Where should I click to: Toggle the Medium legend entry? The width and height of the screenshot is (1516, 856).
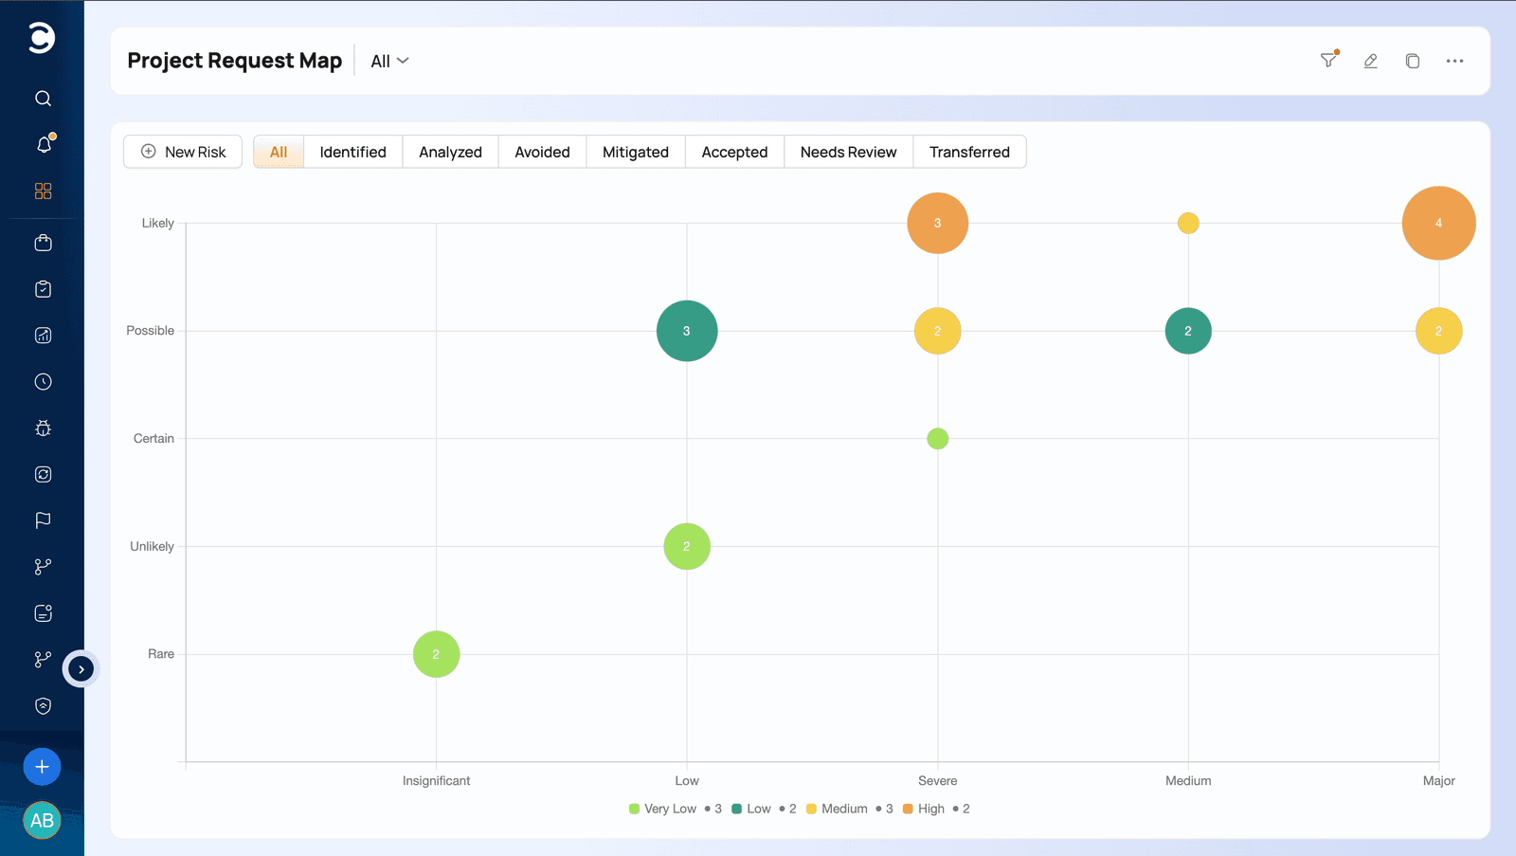[x=849, y=809]
